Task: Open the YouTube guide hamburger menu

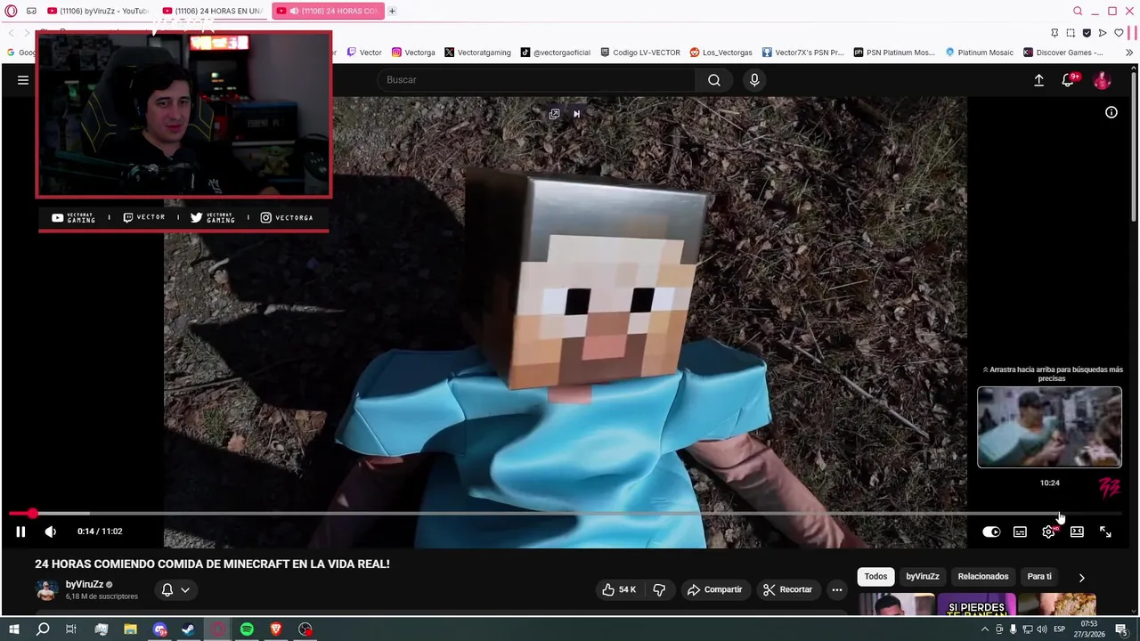Action: pyautogui.click(x=23, y=80)
